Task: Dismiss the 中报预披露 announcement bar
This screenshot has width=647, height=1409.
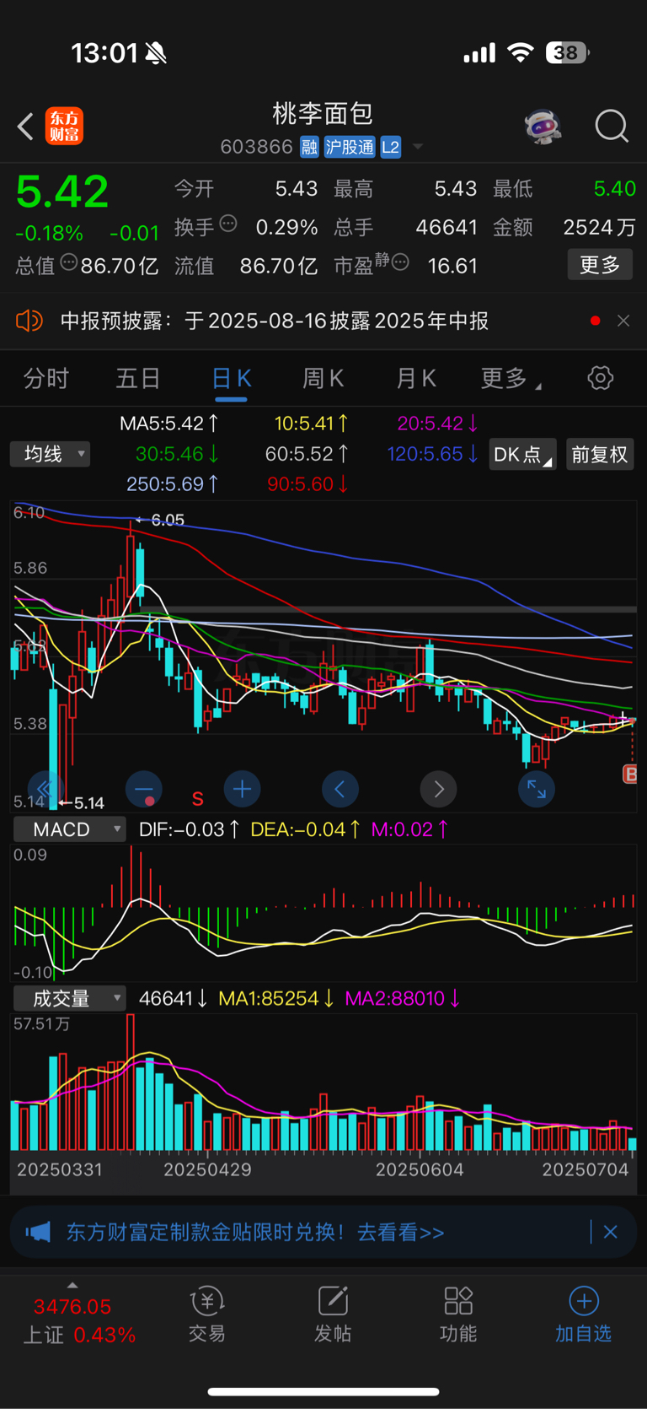Action: click(623, 321)
